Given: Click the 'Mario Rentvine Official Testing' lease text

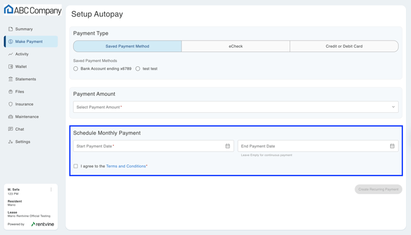Looking at the screenshot, I should click(29, 216).
